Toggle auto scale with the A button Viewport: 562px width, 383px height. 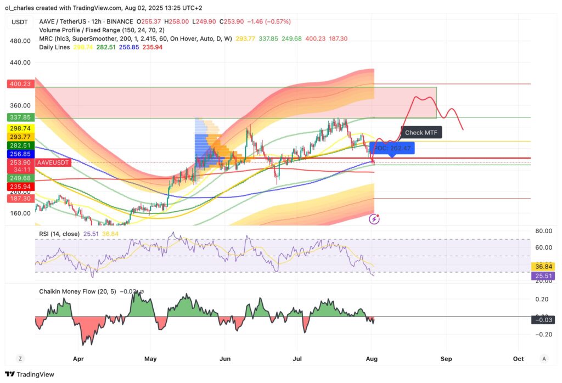(x=543, y=358)
